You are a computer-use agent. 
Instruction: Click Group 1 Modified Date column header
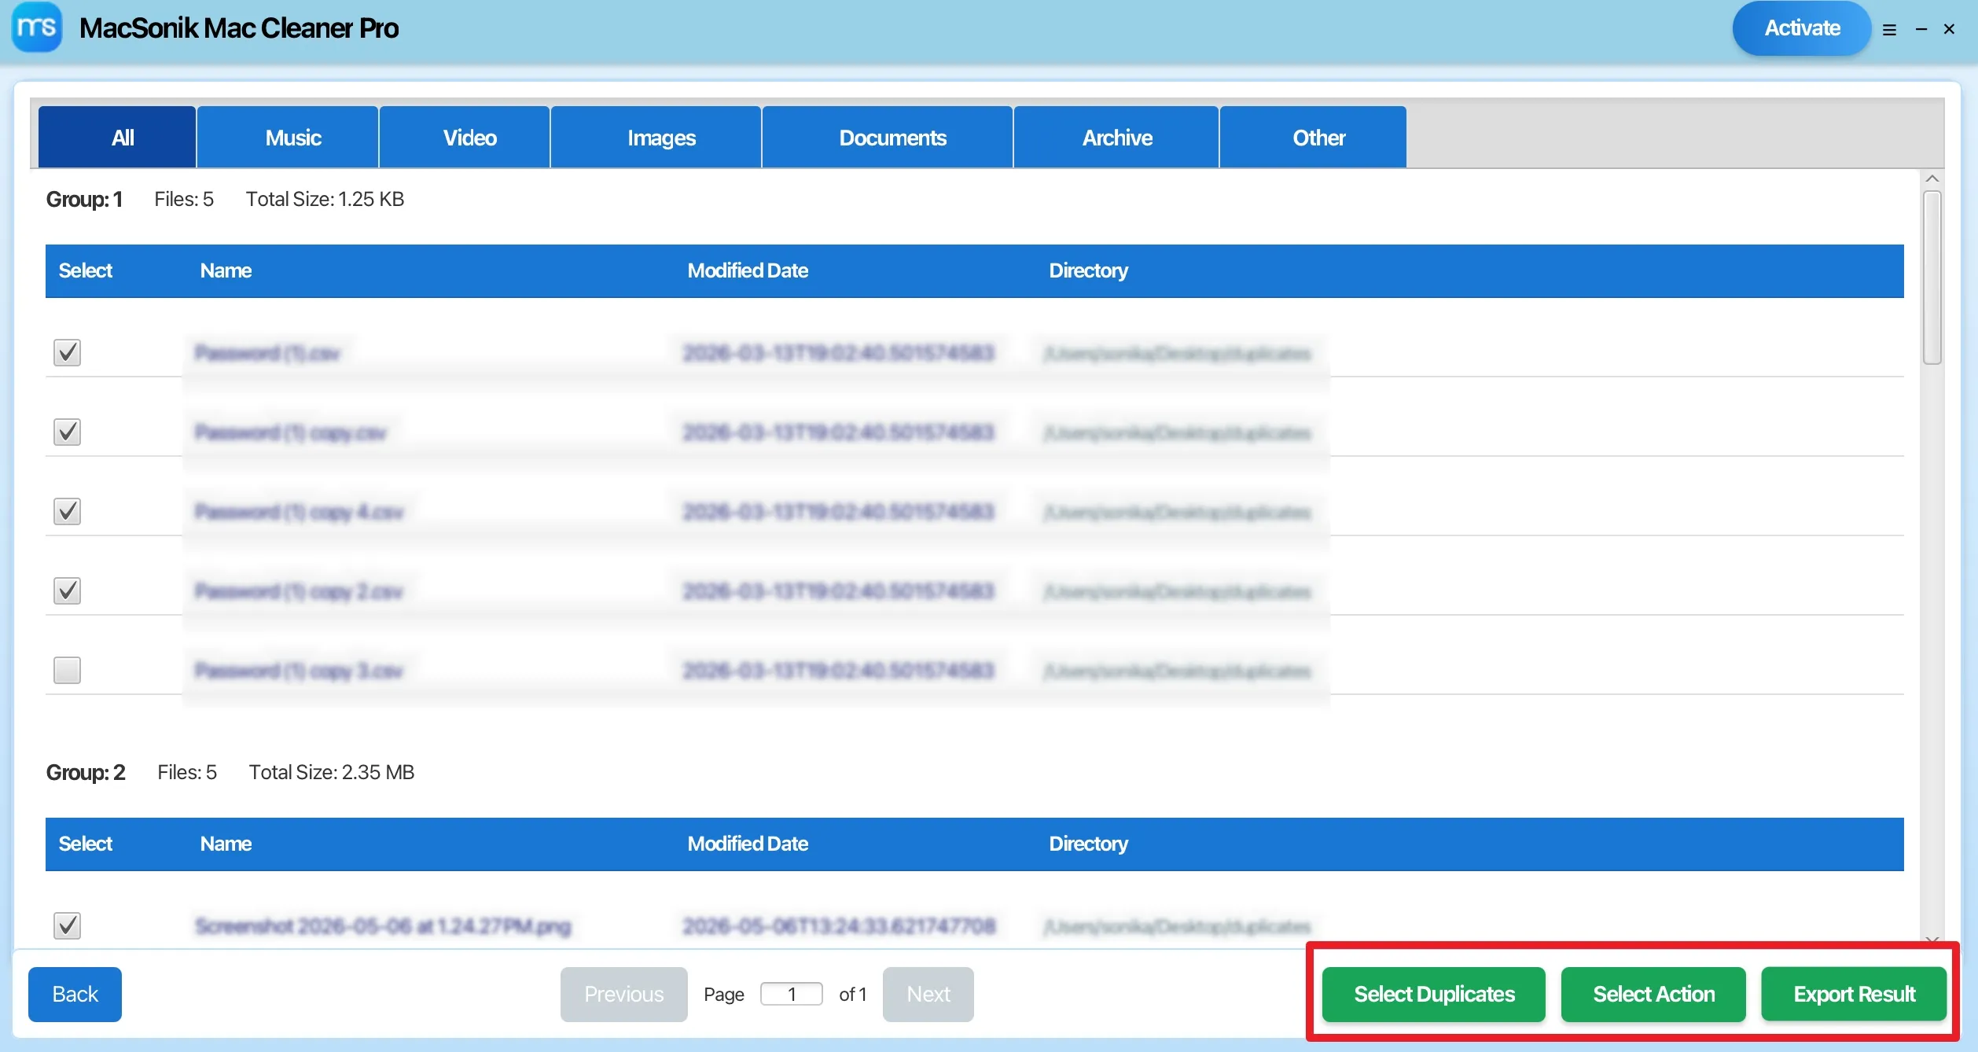coord(748,270)
